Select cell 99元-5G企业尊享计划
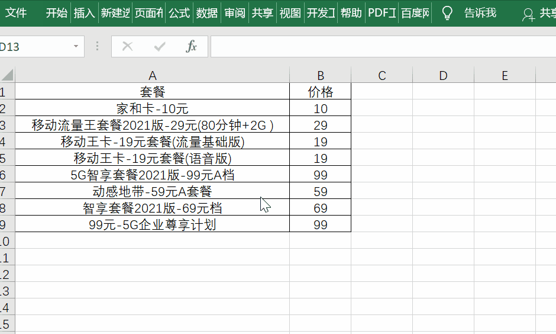Image resolution: width=556 pixels, height=334 pixels. pos(153,224)
